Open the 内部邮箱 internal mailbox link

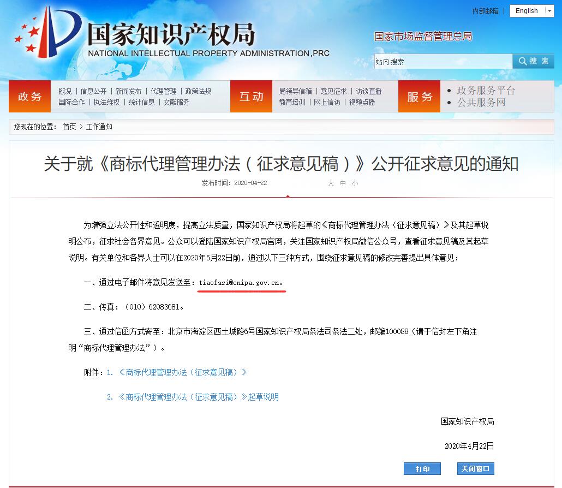tap(485, 11)
